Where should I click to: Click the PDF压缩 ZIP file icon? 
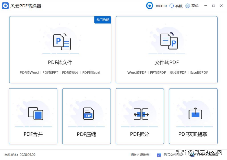coord(89,114)
